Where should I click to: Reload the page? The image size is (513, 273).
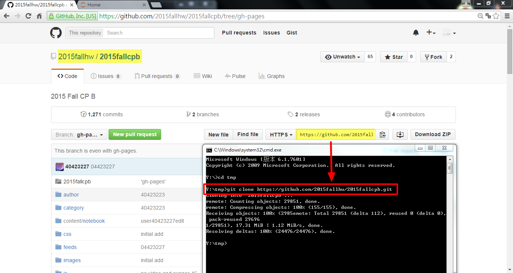[x=28, y=16]
